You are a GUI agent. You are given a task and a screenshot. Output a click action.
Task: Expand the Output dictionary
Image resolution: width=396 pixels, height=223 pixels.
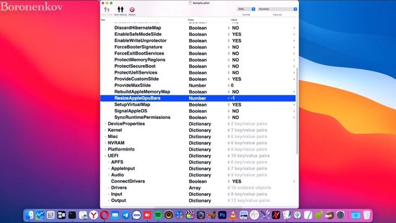coord(109,201)
